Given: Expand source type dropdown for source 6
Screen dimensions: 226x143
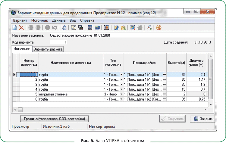Looking at the screenshot, I should (x=121, y=99).
